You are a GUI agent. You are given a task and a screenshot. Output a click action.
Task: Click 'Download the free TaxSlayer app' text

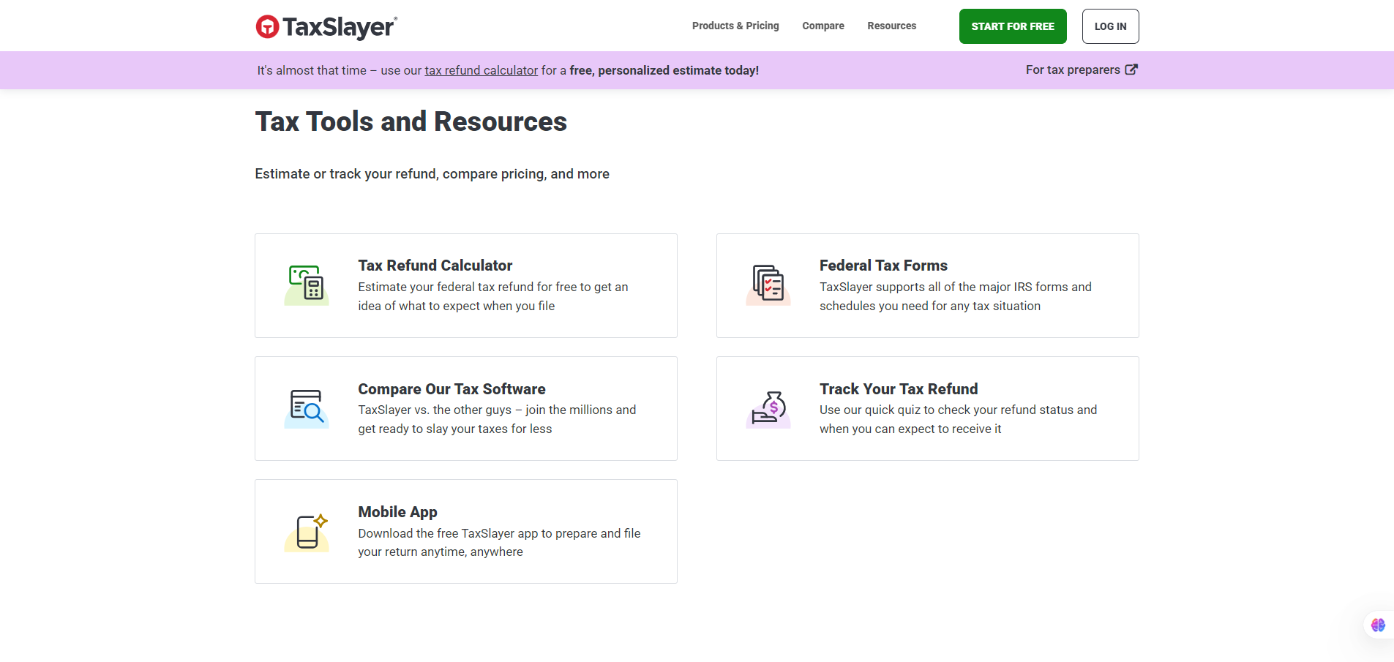click(499, 542)
